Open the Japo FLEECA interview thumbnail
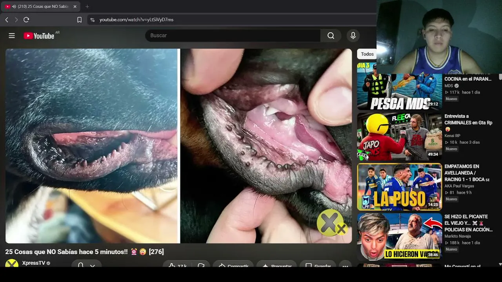The width and height of the screenshot is (502, 282). click(x=399, y=137)
